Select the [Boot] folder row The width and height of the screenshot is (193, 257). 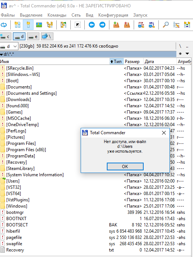[x=95, y=81]
